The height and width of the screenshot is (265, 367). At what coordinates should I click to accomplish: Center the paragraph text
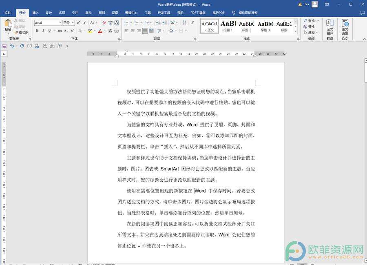(x=133, y=31)
